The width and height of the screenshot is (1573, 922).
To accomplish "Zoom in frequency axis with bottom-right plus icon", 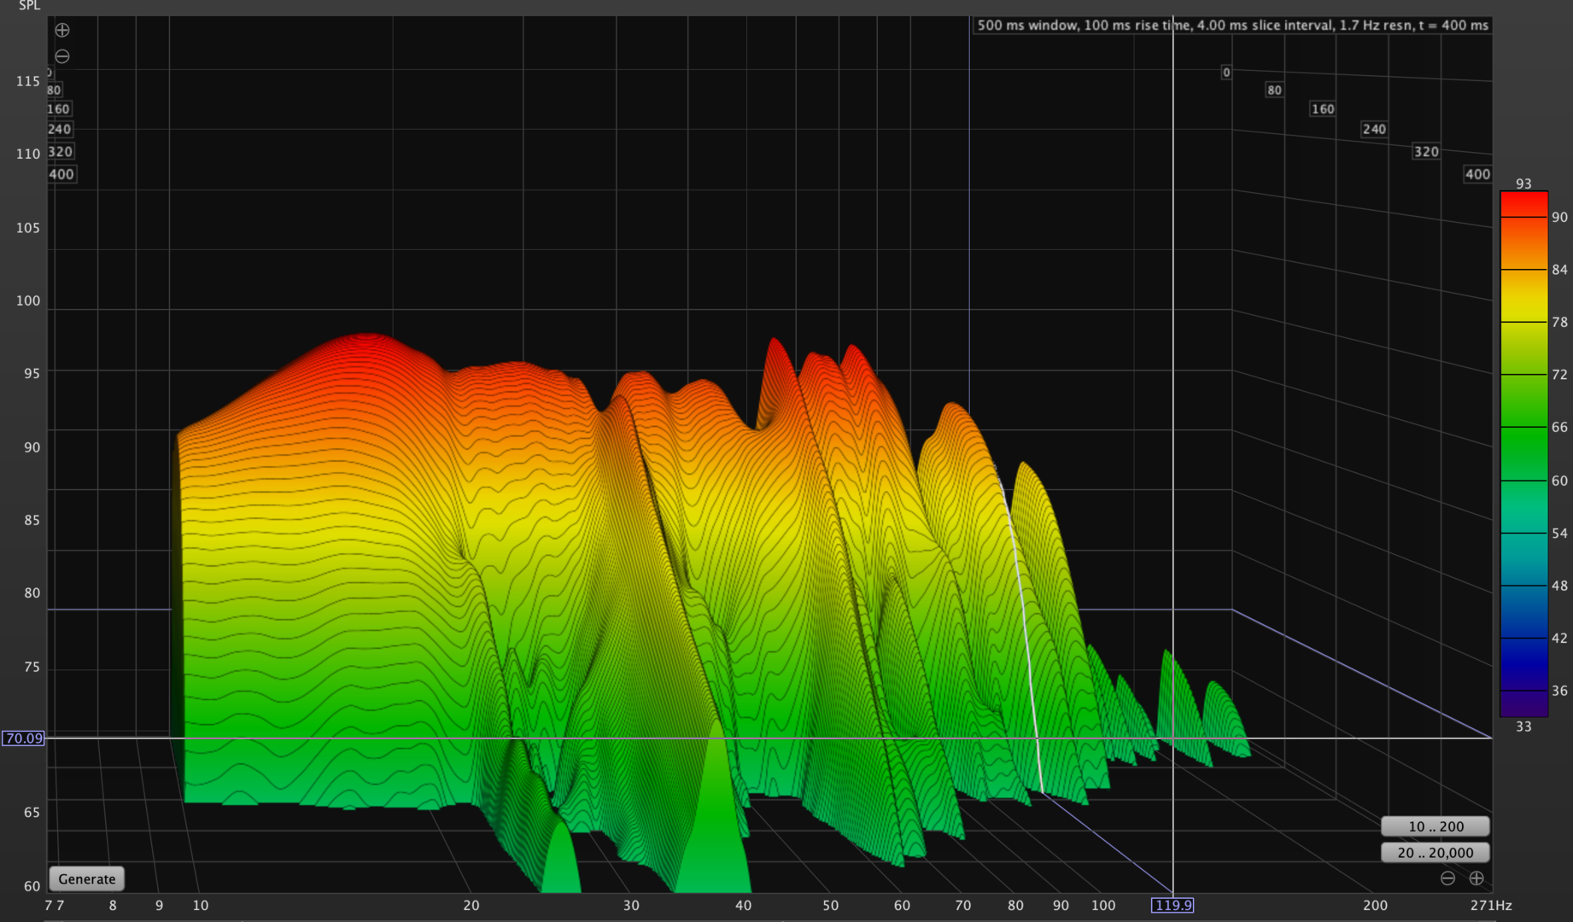I will click(x=1477, y=878).
